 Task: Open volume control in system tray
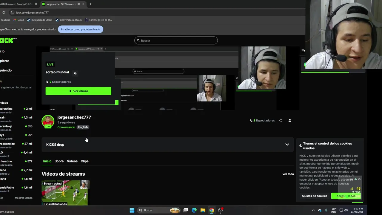coord(346,210)
